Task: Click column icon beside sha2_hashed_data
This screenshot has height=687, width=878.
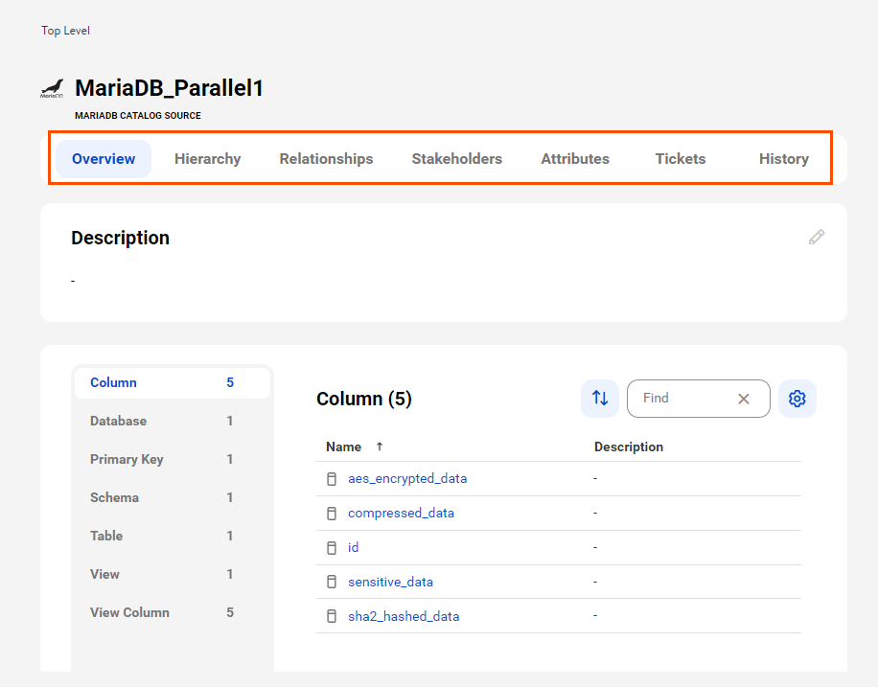Action: 332,616
